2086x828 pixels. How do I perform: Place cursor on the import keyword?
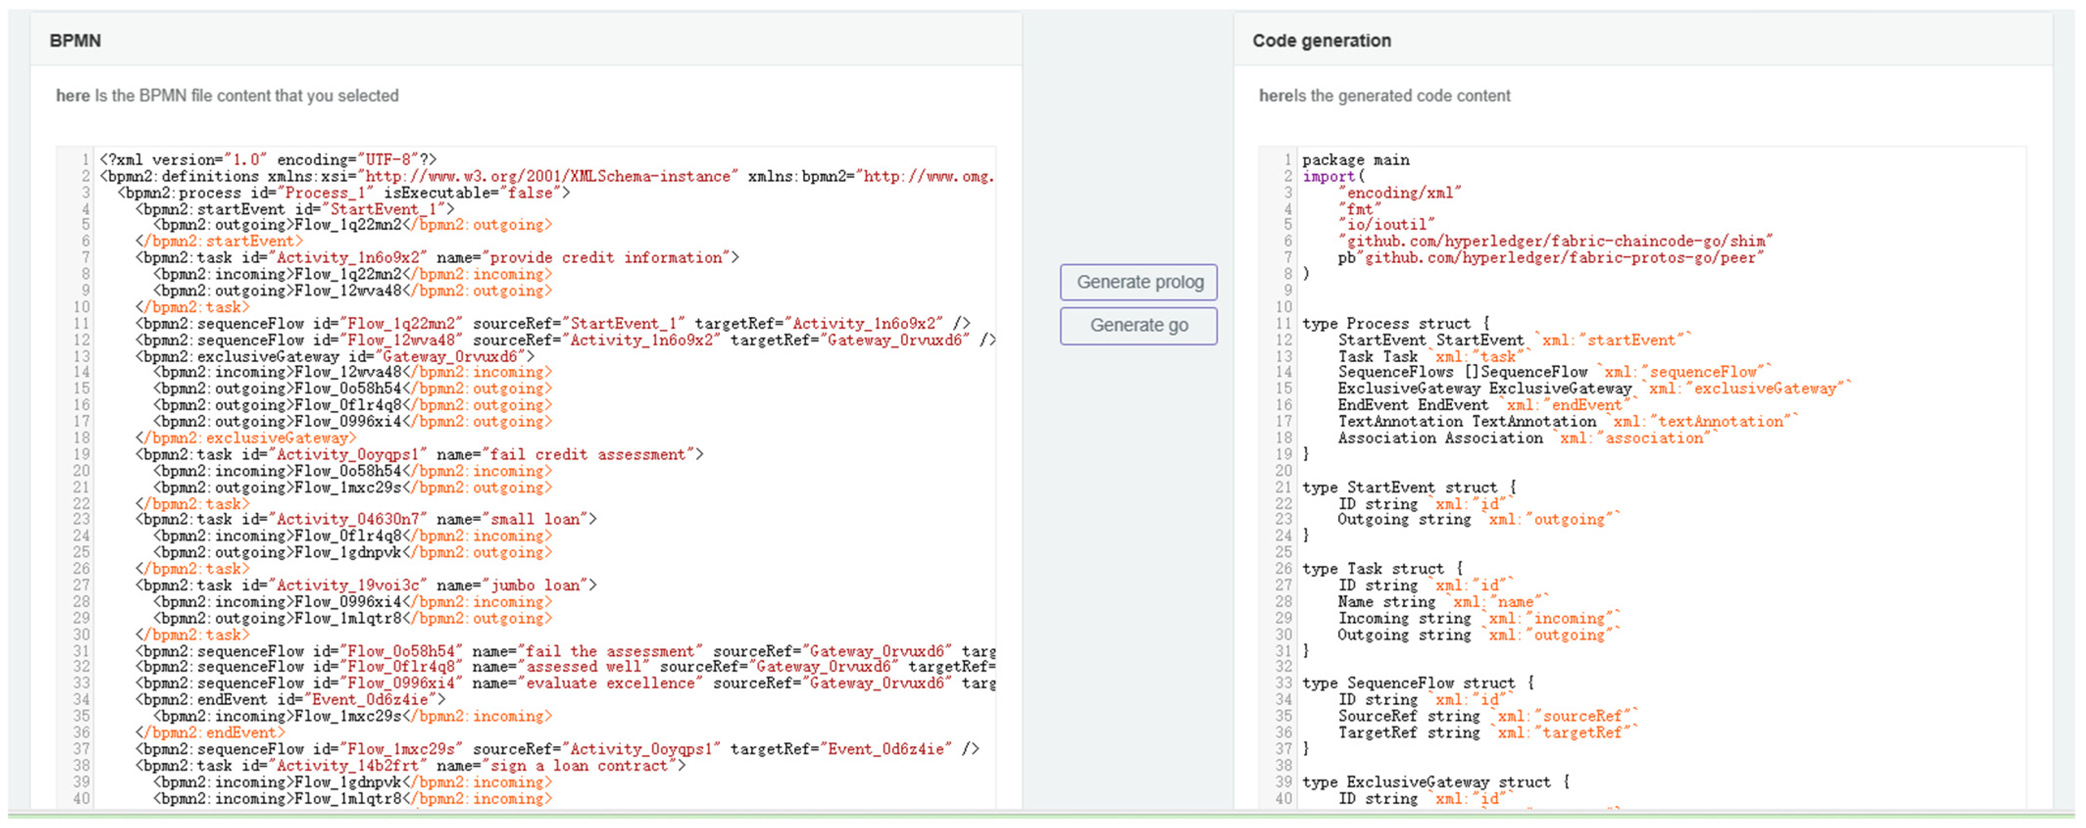pyautogui.click(x=1328, y=175)
